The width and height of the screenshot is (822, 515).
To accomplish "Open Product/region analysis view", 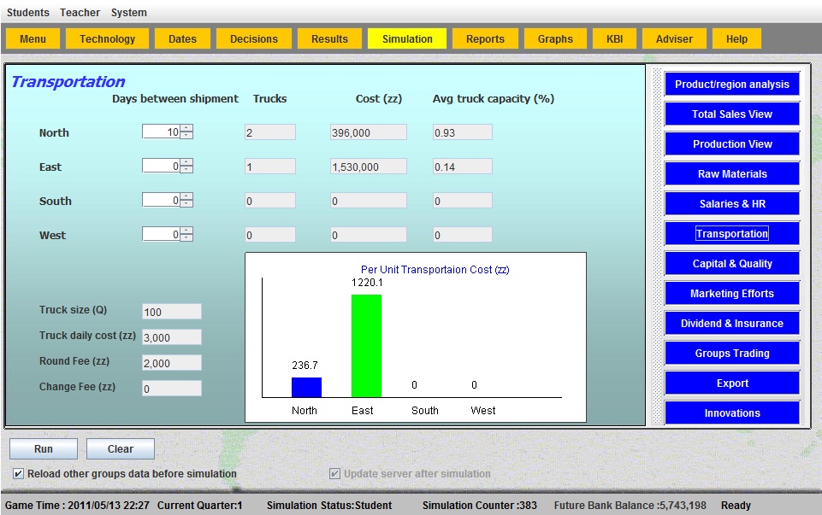I will click(x=731, y=85).
